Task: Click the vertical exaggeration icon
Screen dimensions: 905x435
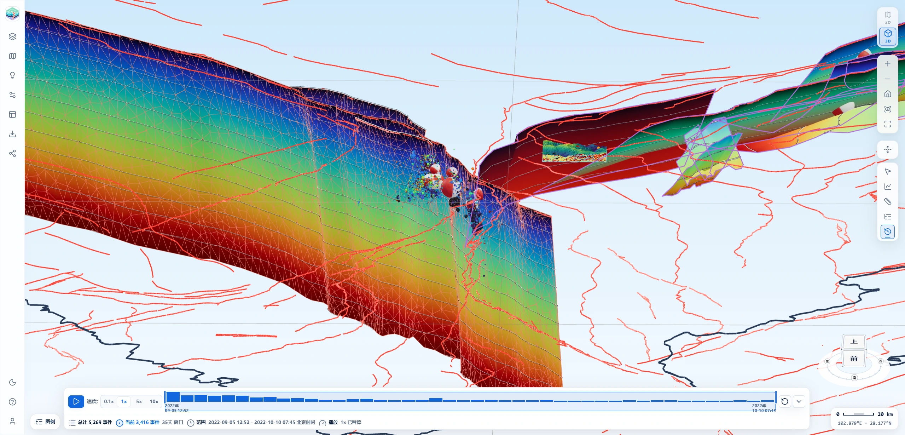Action: [x=888, y=149]
